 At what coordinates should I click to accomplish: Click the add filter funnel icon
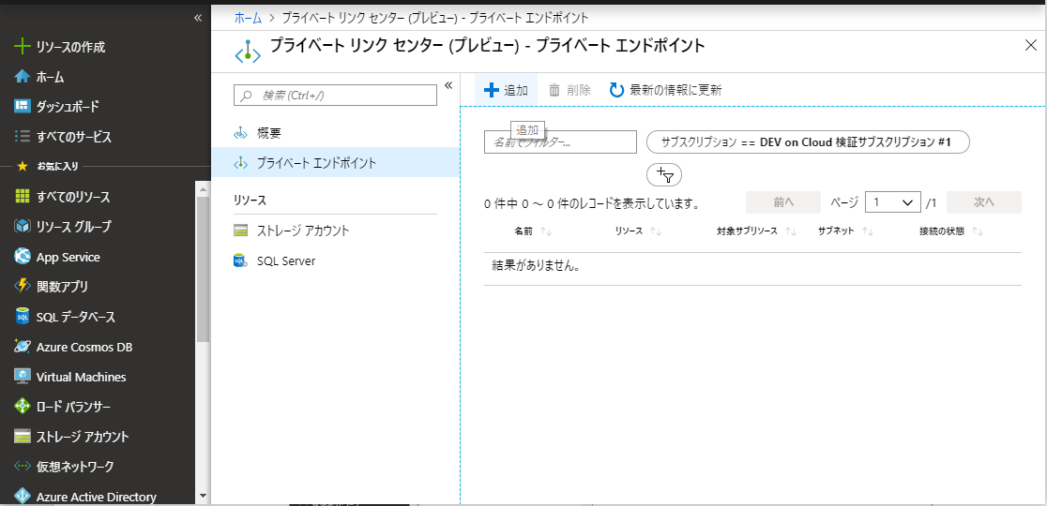click(x=664, y=174)
